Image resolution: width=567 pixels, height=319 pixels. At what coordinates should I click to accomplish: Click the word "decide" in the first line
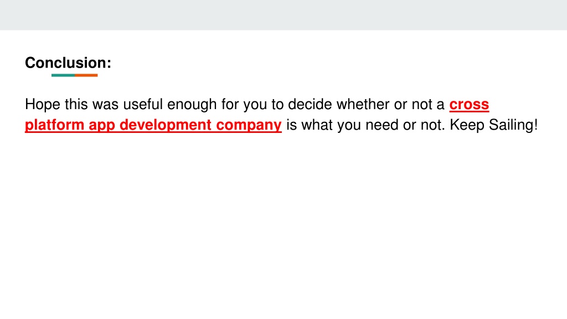[310, 105]
